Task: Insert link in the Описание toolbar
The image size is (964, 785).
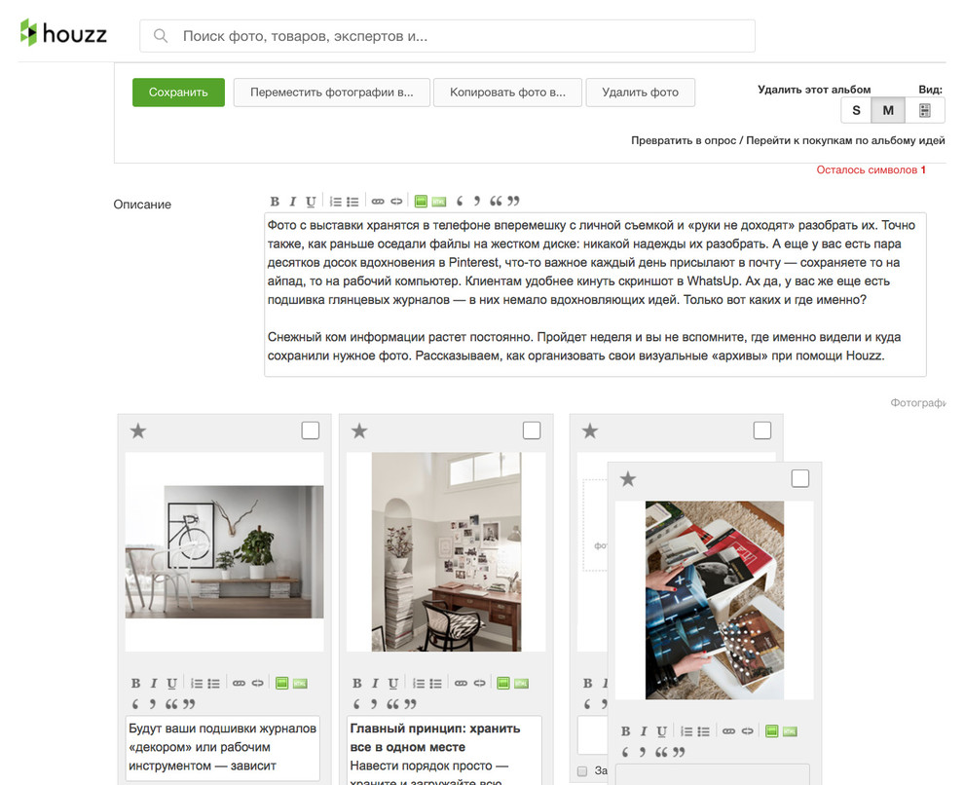Action: point(378,202)
